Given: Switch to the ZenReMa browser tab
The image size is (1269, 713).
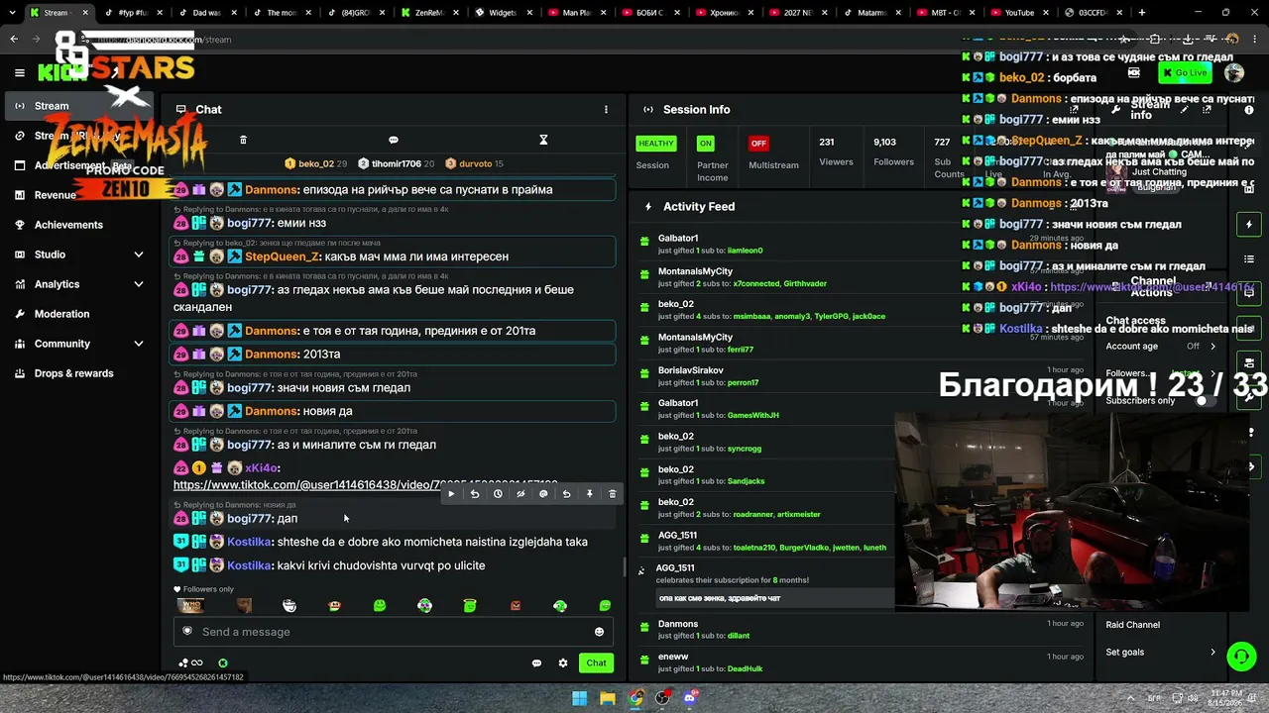Looking at the screenshot, I should (427, 13).
